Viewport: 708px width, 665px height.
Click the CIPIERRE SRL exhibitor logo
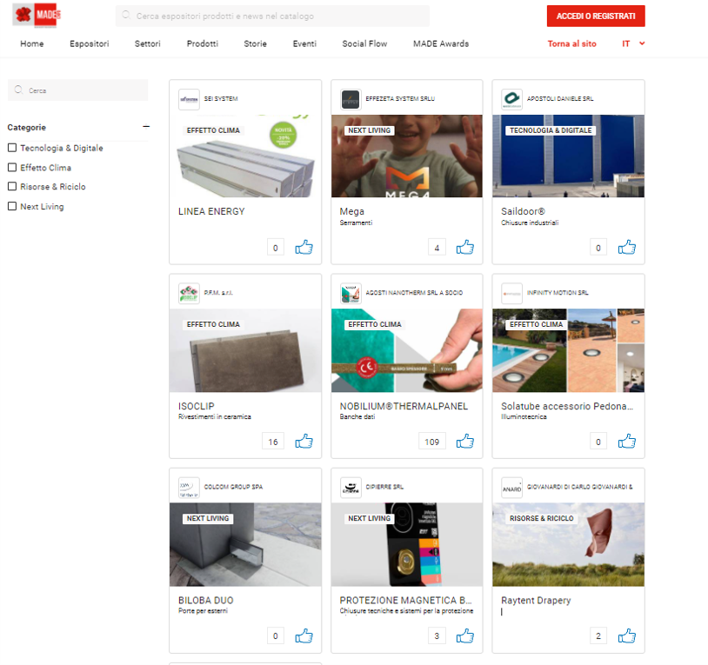tap(351, 488)
